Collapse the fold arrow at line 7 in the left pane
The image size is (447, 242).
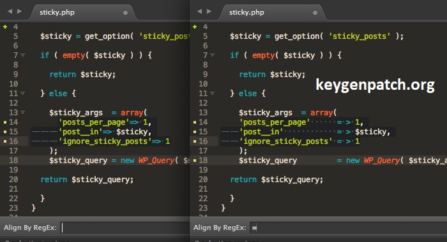[x=22, y=55]
